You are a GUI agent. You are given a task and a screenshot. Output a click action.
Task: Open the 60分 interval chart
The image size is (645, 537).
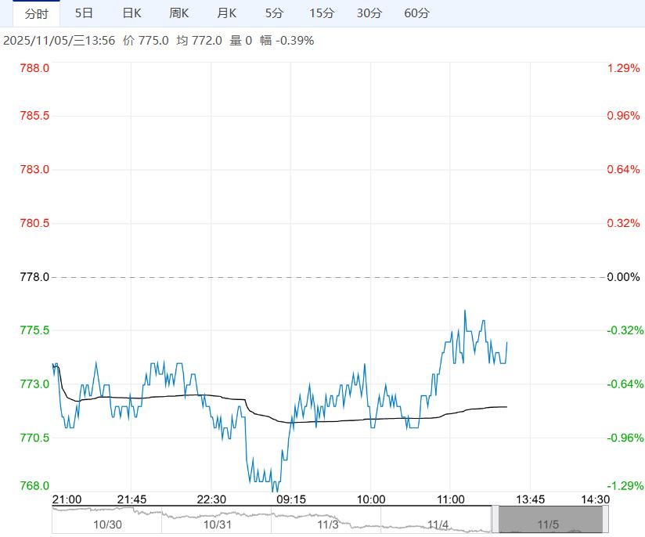pos(416,13)
